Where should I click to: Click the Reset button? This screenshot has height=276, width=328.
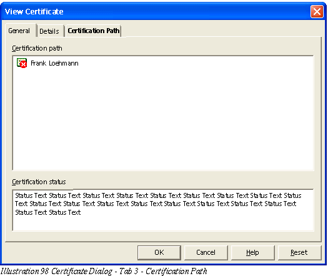tap(299, 252)
